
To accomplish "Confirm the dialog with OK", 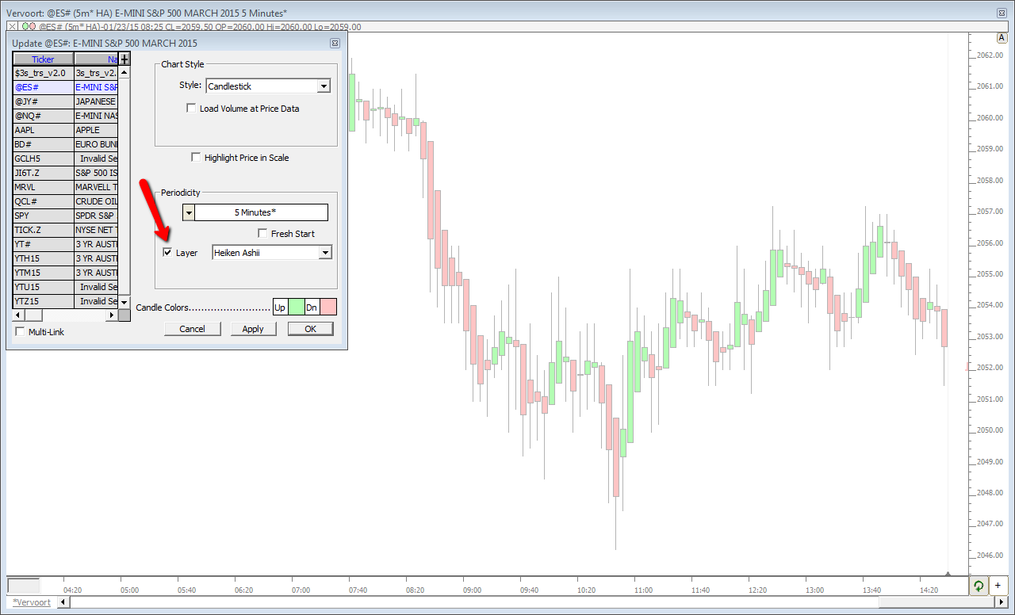I will (x=310, y=329).
